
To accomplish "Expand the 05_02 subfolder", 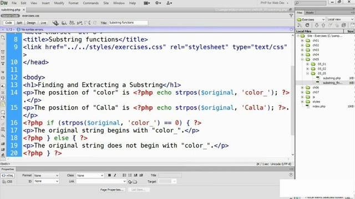I will tap(307, 69).
